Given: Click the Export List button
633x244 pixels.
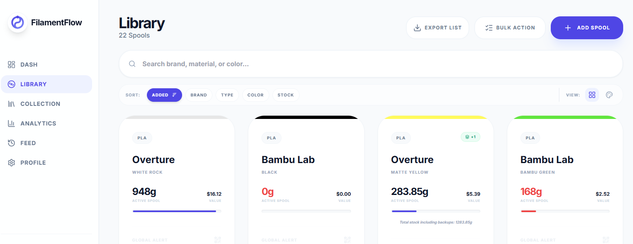Looking at the screenshot, I should 437,28.
